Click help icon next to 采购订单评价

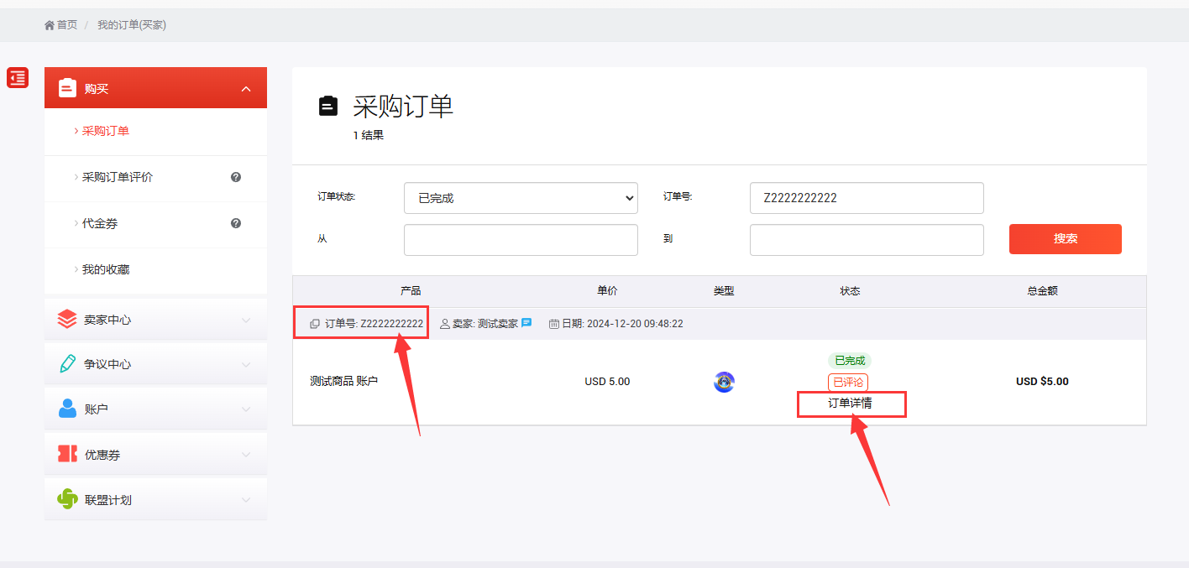pyautogui.click(x=236, y=177)
